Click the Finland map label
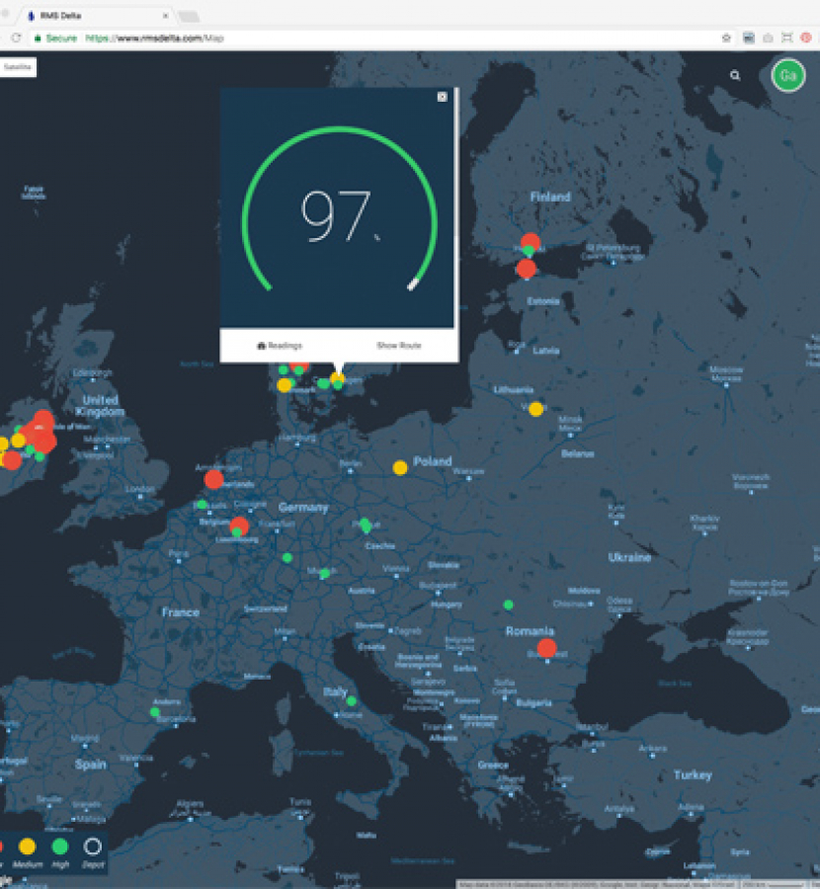 tap(550, 197)
